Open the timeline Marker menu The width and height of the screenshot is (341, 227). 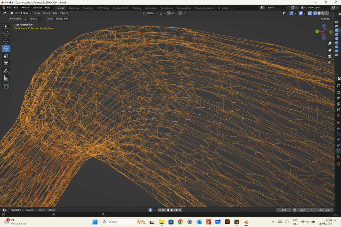(x=52, y=210)
